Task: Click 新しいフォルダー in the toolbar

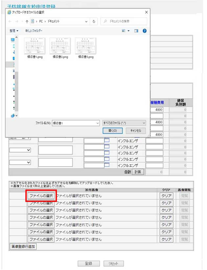Action: click(x=34, y=31)
